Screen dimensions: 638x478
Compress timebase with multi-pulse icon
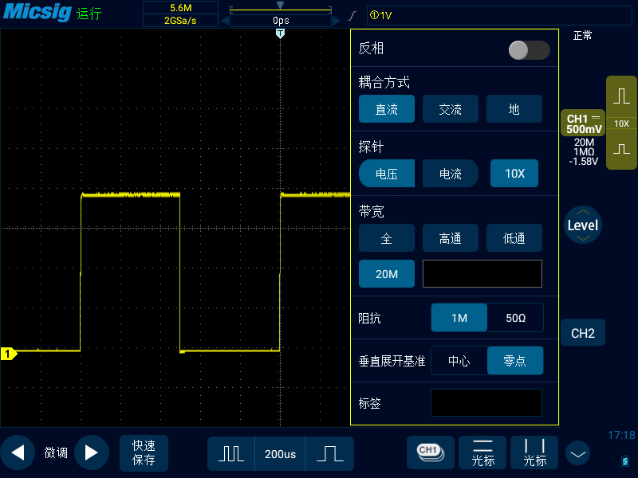click(x=231, y=453)
